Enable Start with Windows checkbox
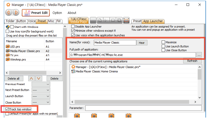The height and width of the screenshot is (118, 207). click(x=12, y=27)
